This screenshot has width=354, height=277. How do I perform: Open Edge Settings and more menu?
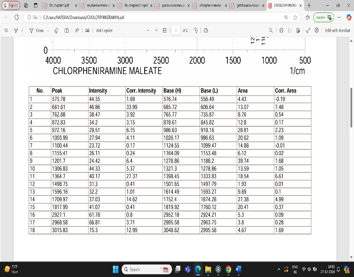click(339, 17)
